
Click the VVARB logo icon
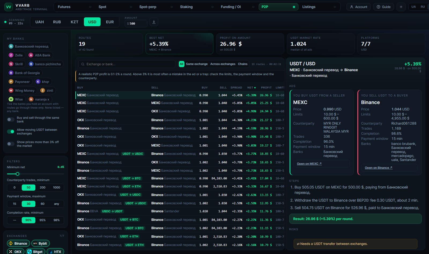9,7
